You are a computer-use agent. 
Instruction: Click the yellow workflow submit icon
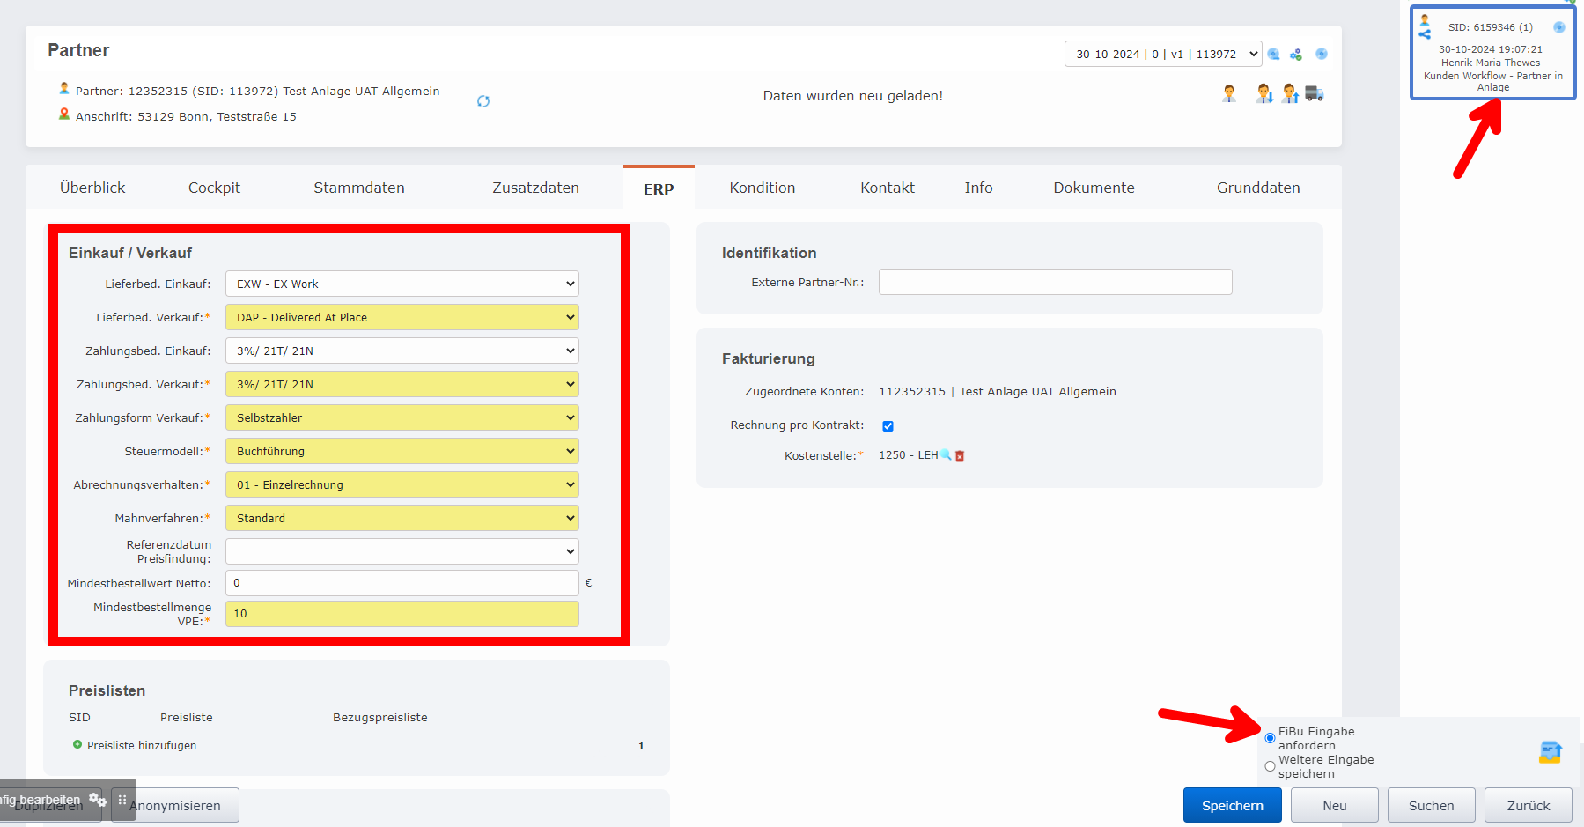(1551, 751)
